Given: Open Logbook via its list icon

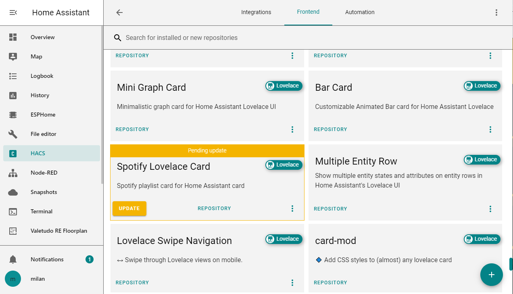Looking at the screenshot, I should point(13,76).
